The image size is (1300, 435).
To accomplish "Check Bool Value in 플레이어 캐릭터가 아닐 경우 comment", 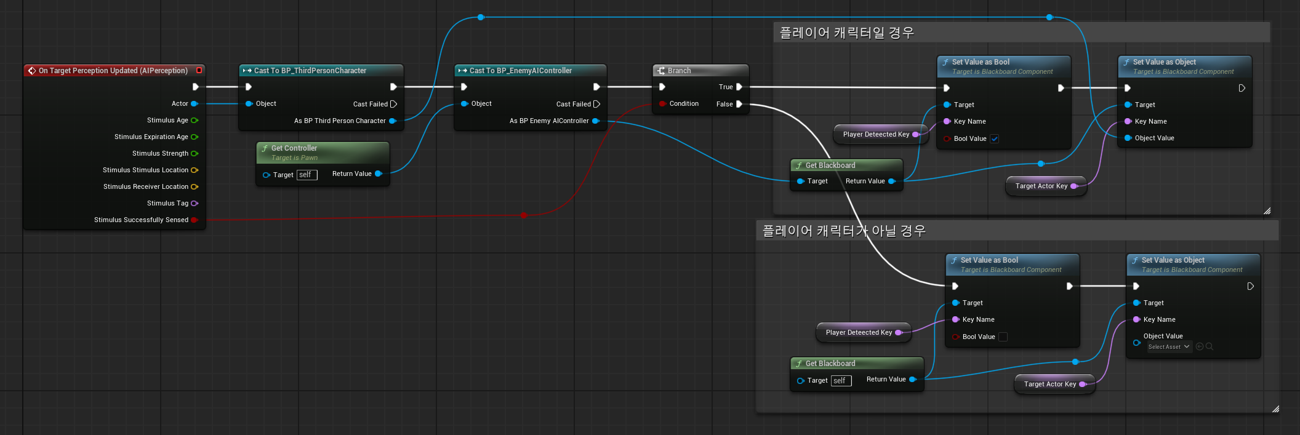I will point(1003,337).
